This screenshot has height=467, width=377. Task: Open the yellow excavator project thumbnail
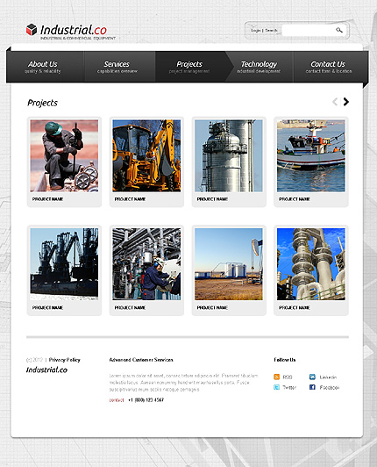pyautogui.click(x=146, y=155)
